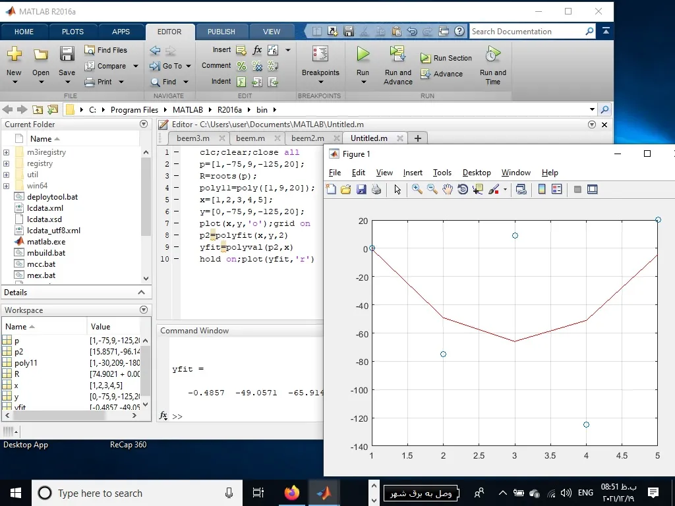Toggle the Zoom In tool in Figure
The height and width of the screenshot is (506, 675).
point(417,190)
